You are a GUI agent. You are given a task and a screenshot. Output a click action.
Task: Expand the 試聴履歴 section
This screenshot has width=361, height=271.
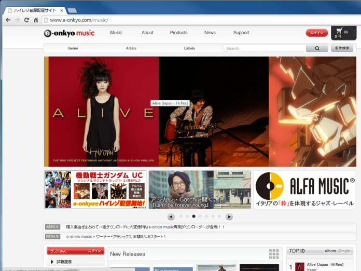point(75,262)
